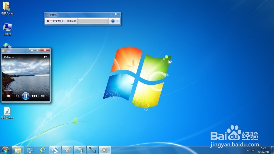The height and width of the screenshot is (154, 274).
Task: Switch to the Notepad taskbar button
Action: point(80,150)
